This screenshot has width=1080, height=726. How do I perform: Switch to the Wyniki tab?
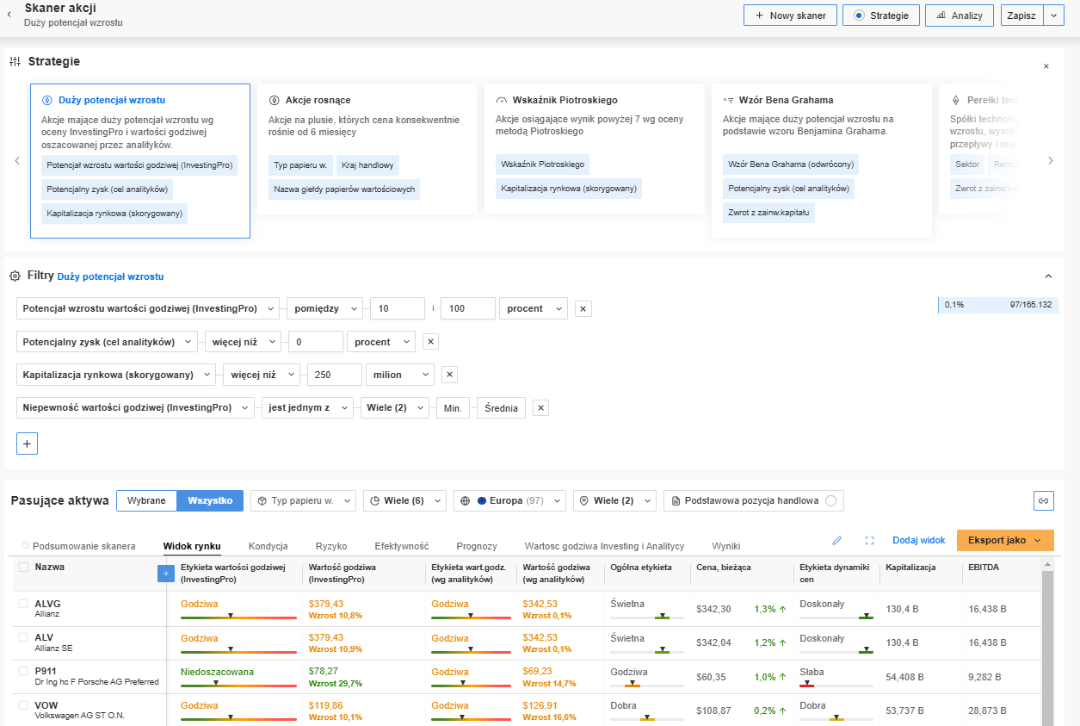(x=725, y=546)
